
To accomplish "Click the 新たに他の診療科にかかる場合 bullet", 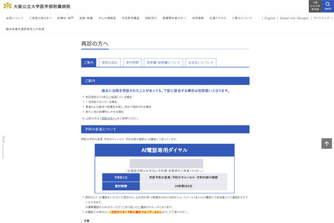I will tap(105, 112).
